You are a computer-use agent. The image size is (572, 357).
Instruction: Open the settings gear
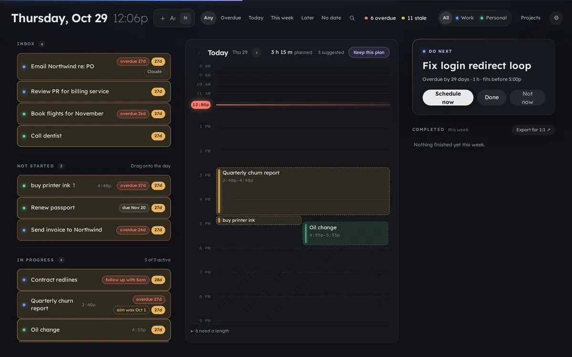click(x=556, y=18)
